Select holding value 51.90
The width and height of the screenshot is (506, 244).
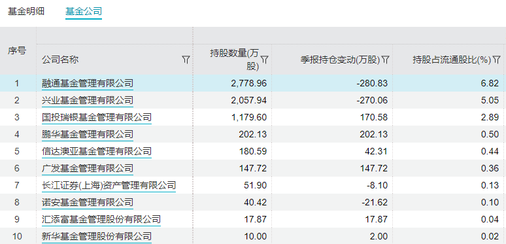click(x=255, y=185)
